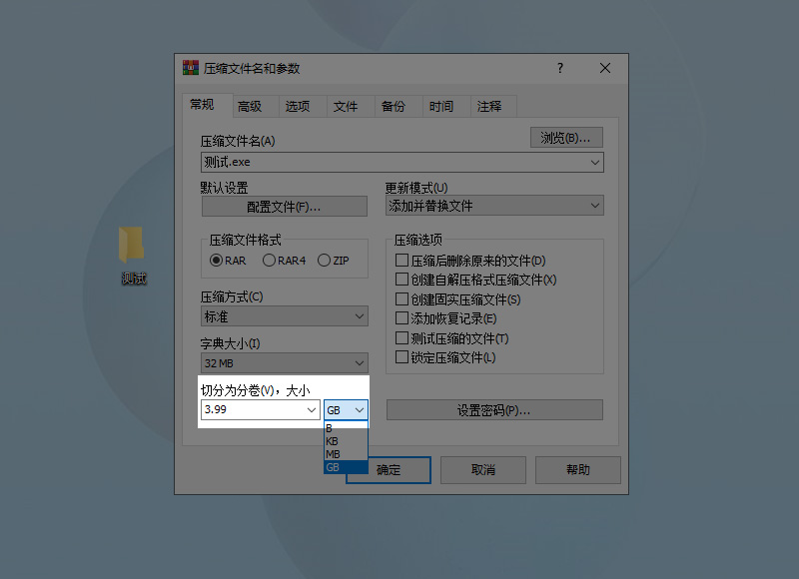Click the 设置密码(P)... button
The width and height of the screenshot is (799, 579).
coord(494,410)
